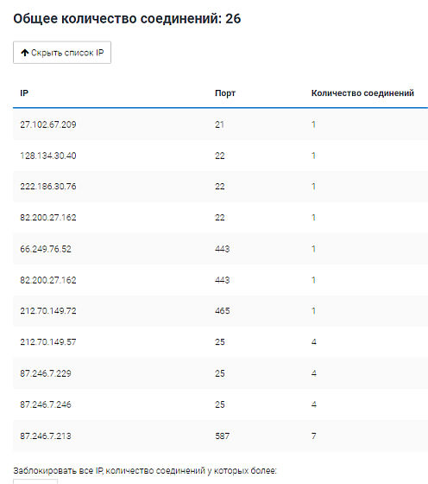The image size is (428, 484).
Task: Click 82.200.27.162 entry on port 443
Action: tap(48, 280)
